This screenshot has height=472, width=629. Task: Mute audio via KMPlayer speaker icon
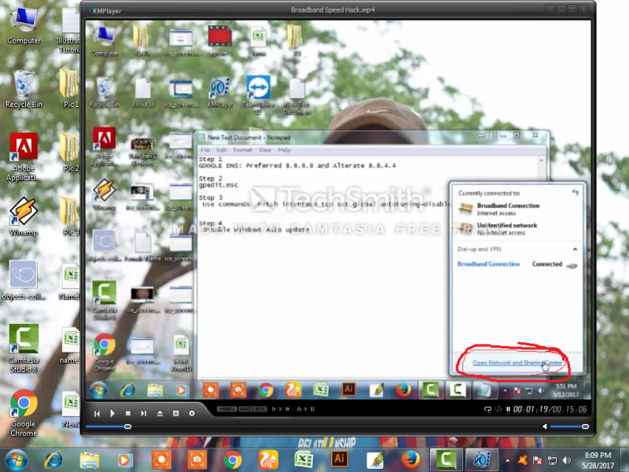[x=545, y=426]
